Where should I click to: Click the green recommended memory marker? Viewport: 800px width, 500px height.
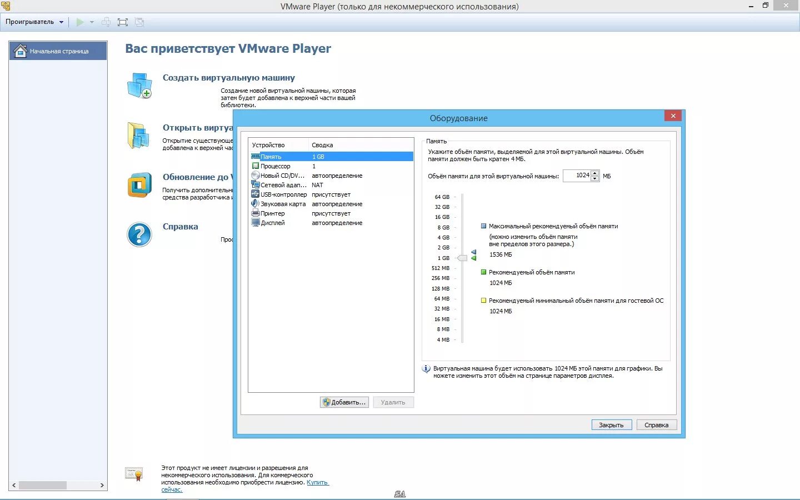pos(474,258)
